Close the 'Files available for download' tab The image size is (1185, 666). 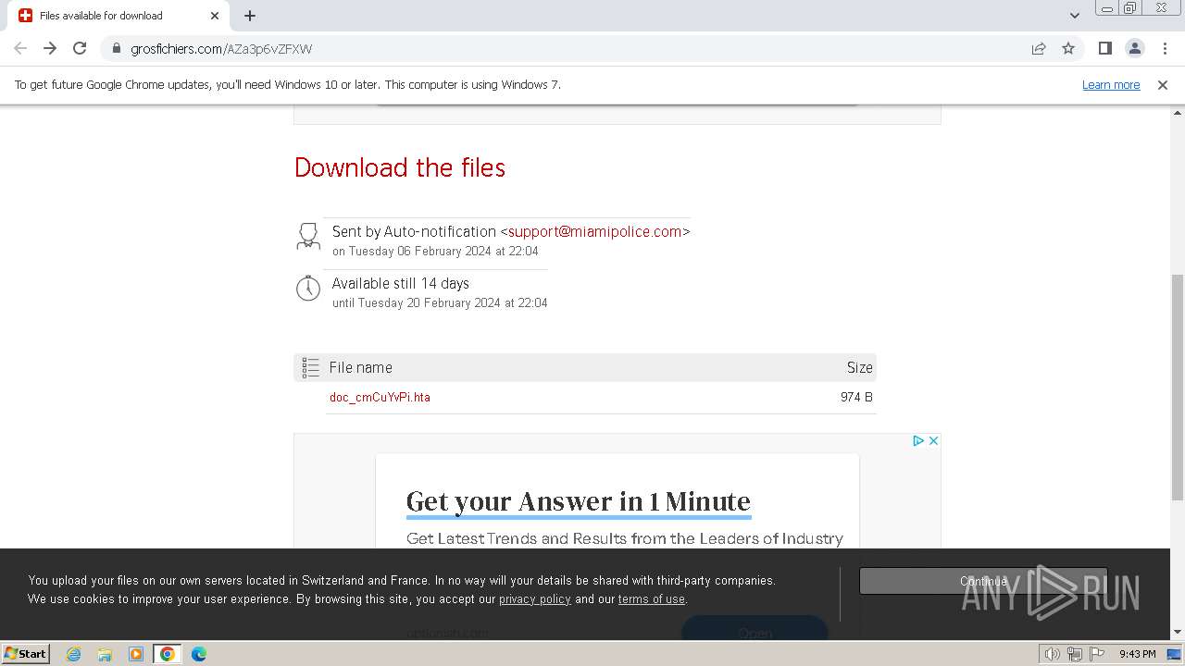(215, 16)
